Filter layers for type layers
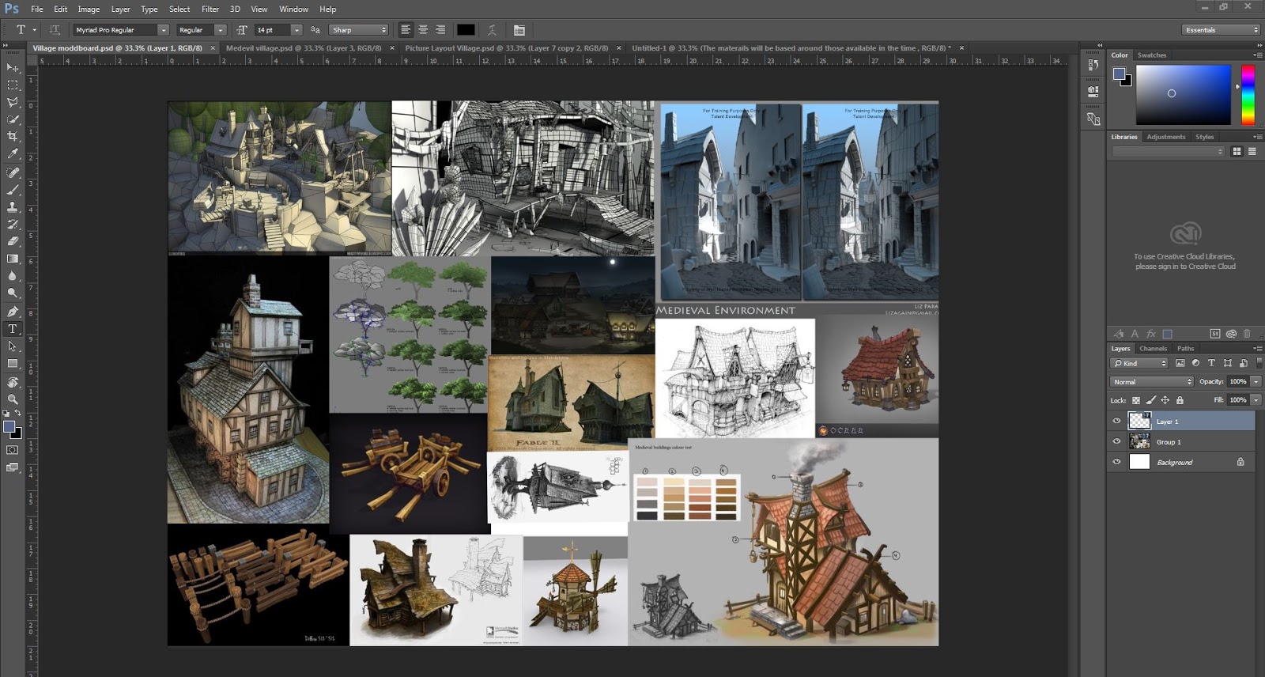 point(1211,363)
